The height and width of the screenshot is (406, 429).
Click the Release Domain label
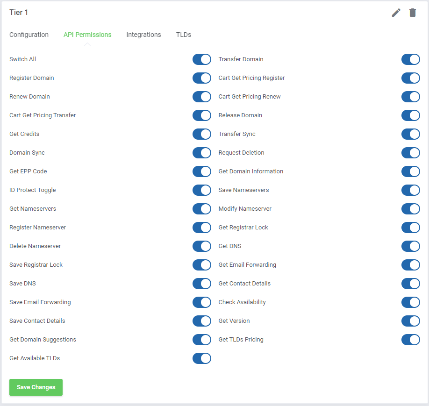(x=240, y=115)
